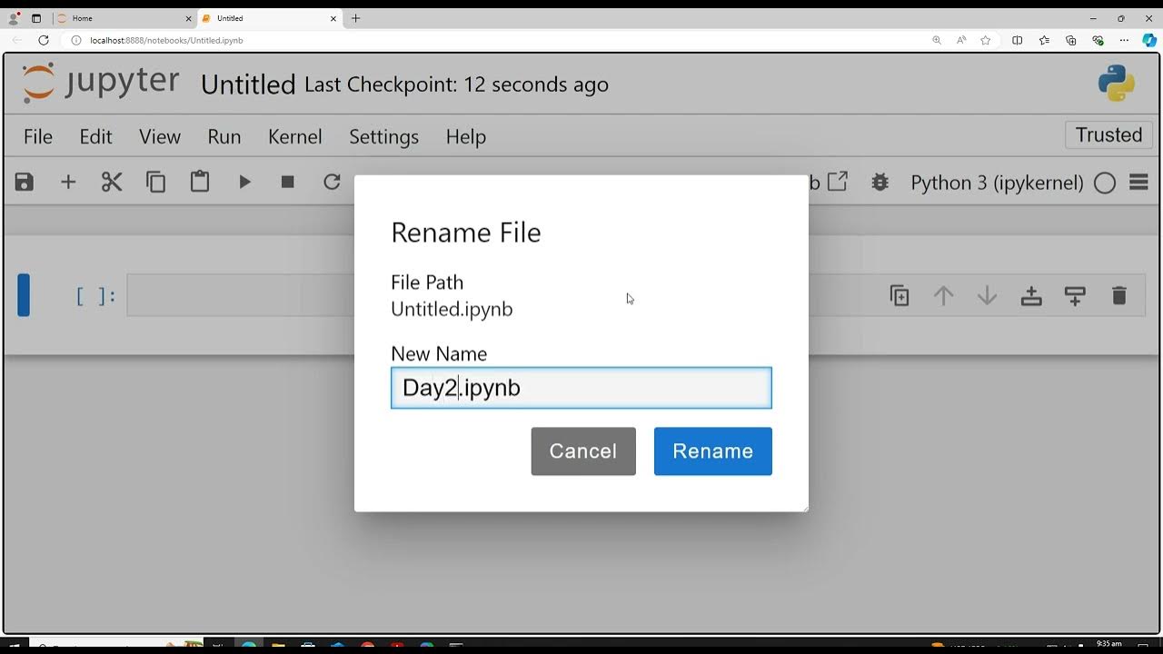This screenshot has width=1163, height=654.
Task: Click the Save notebook icon
Action: [x=25, y=183]
